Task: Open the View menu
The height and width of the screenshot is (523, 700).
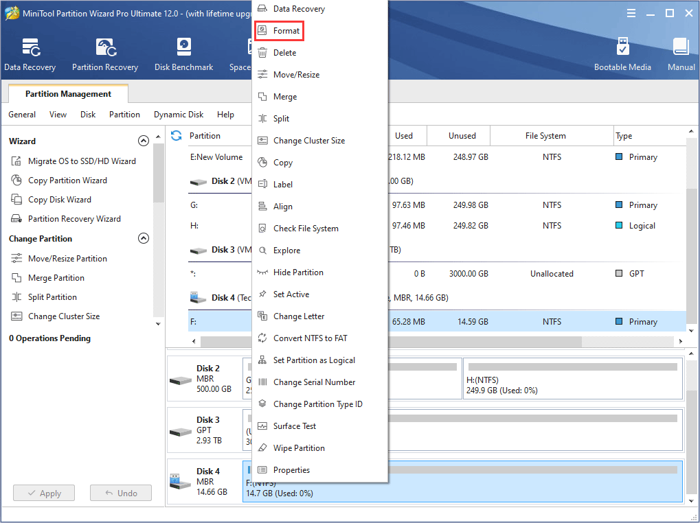Action: 58,115
